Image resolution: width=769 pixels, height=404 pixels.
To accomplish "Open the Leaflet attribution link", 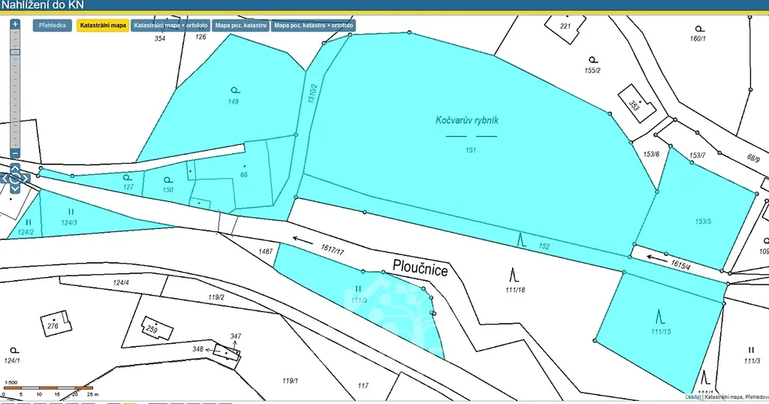I will click(x=692, y=396).
